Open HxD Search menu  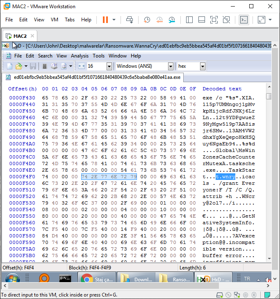point(45,56)
